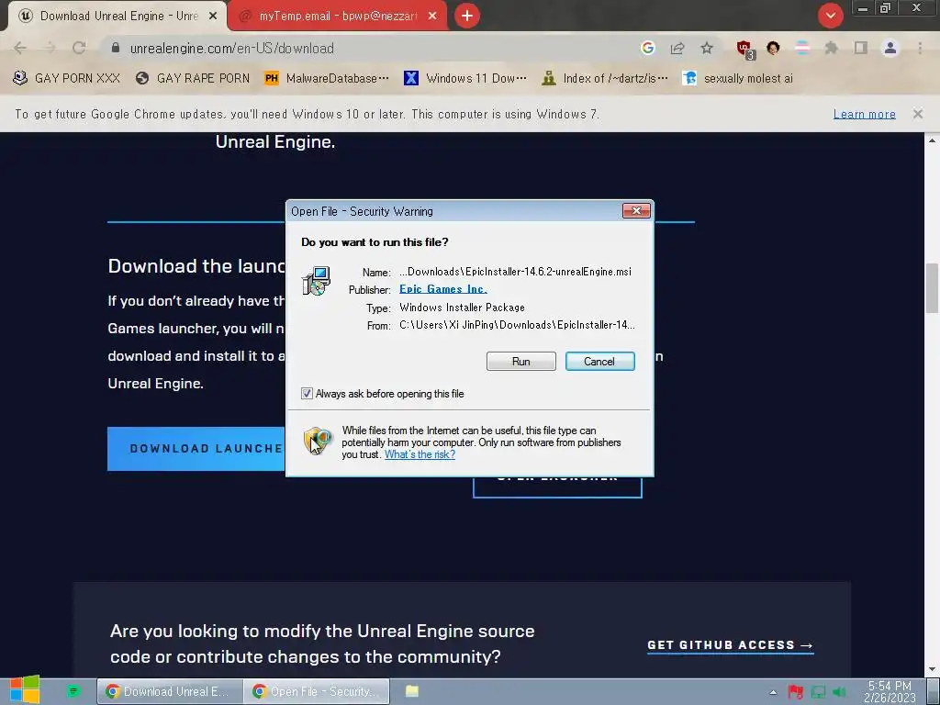
Task: Open the Windows Start menu
Action: (25, 691)
